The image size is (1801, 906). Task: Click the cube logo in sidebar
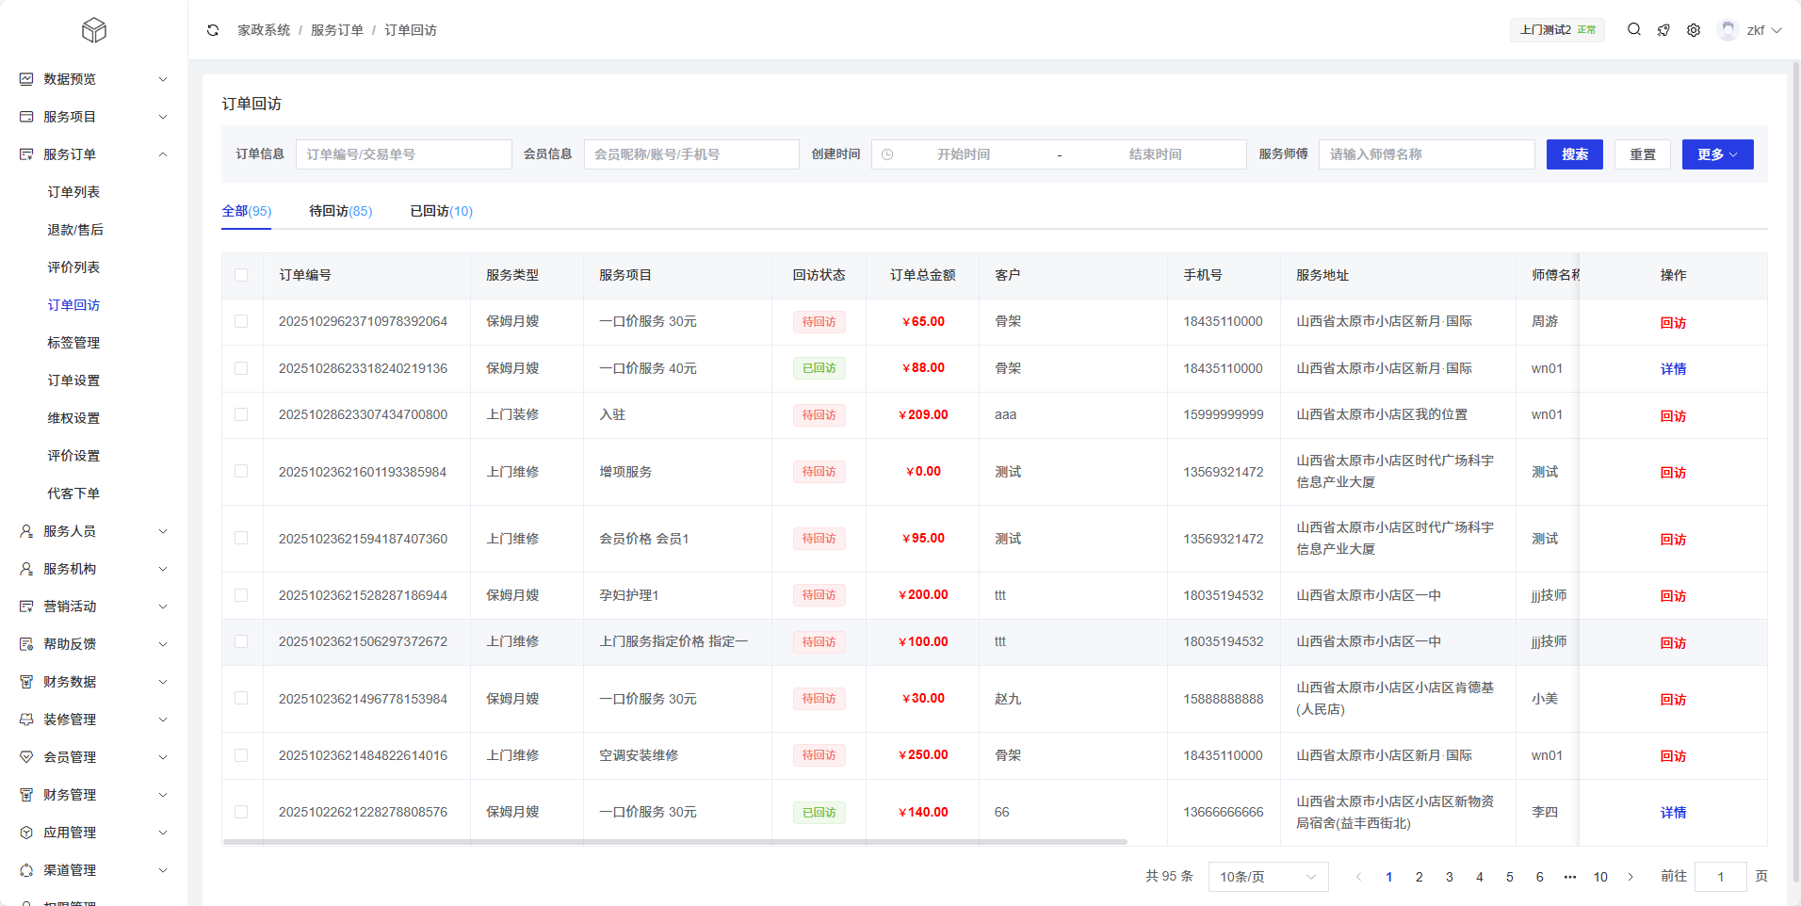click(x=94, y=30)
